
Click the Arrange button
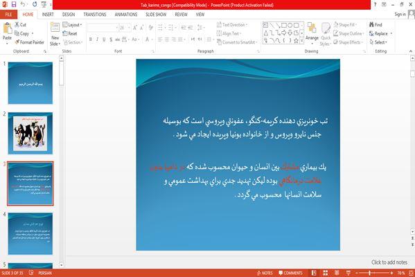[x=312, y=33]
